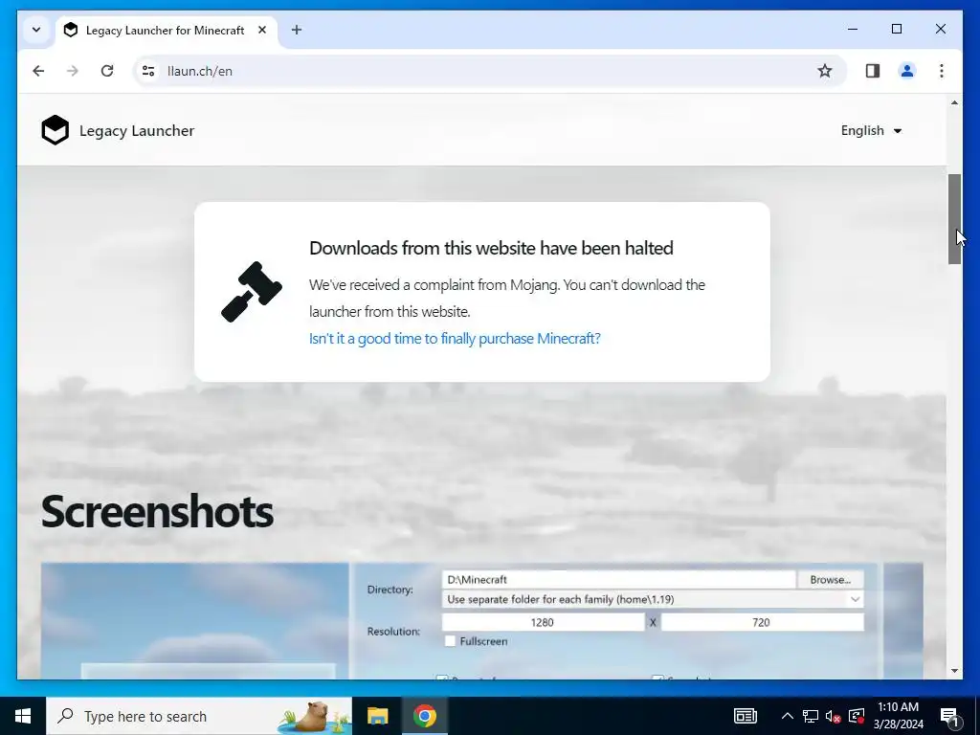980x735 pixels.
Task: Go back to the previous page
Action: click(38, 71)
